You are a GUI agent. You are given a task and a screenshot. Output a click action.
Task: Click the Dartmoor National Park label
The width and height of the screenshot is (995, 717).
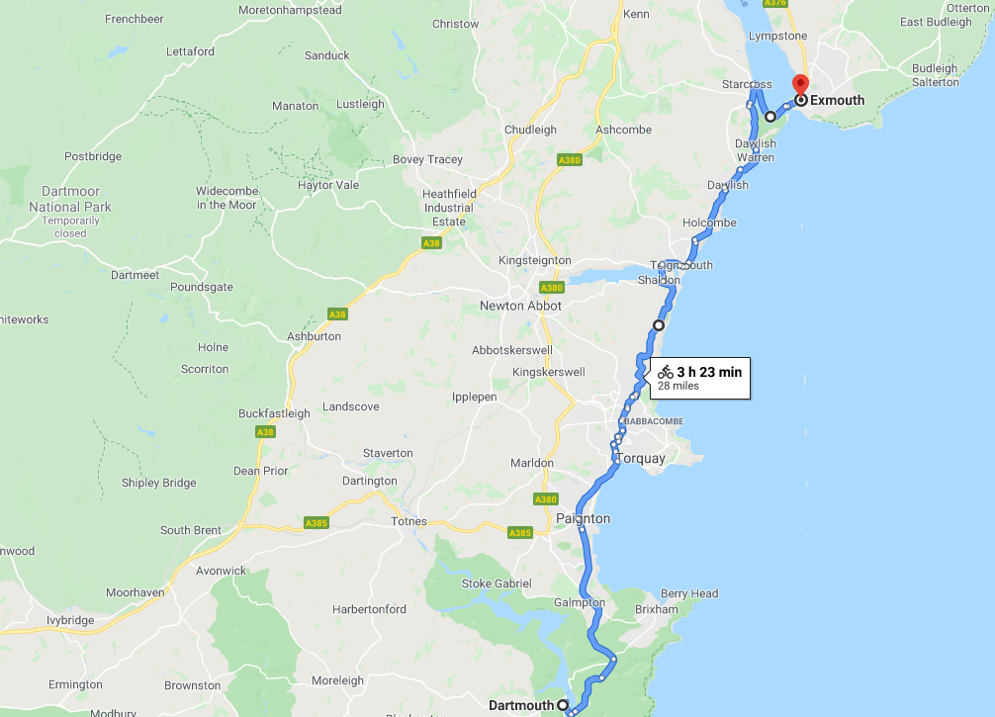tap(70, 199)
